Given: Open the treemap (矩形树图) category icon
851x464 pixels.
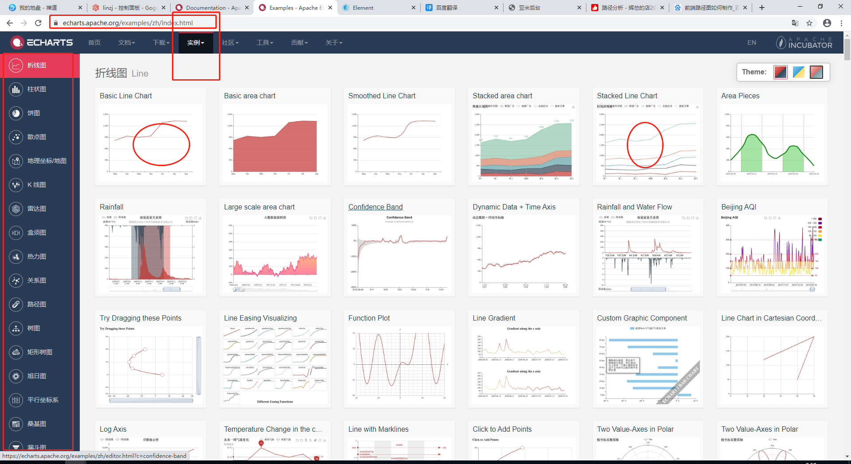Looking at the screenshot, I should (x=16, y=352).
